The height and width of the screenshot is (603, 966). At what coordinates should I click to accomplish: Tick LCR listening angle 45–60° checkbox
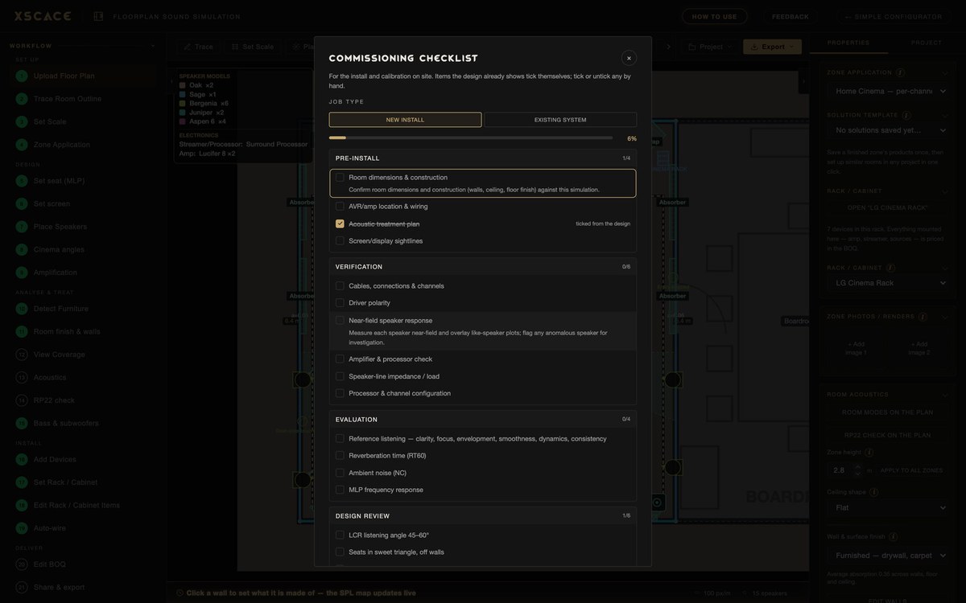click(x=340, y=535)
